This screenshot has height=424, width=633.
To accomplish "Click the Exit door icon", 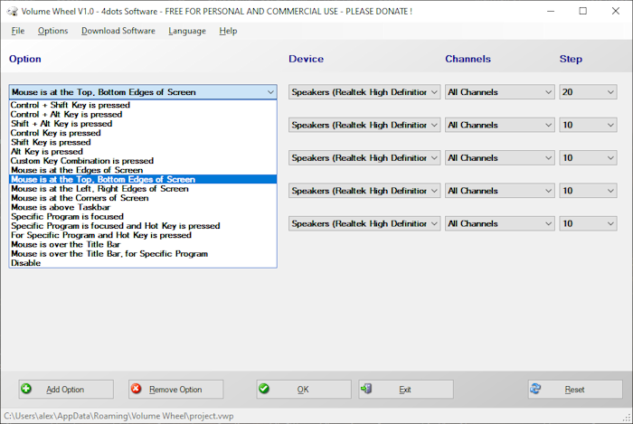I will coord(366,389).
